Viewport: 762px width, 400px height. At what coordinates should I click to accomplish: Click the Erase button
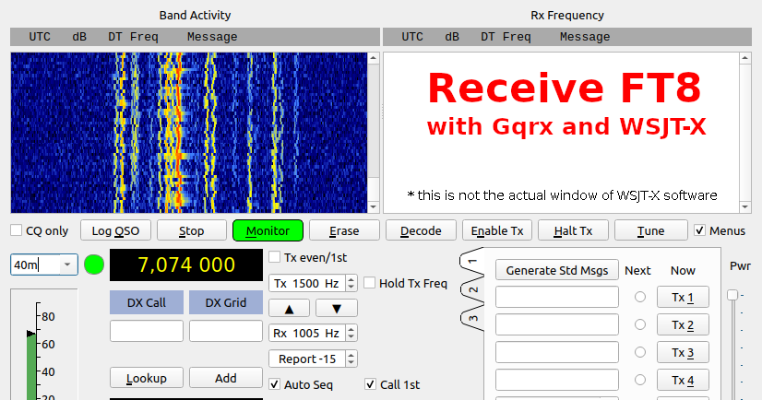[344, 230]
